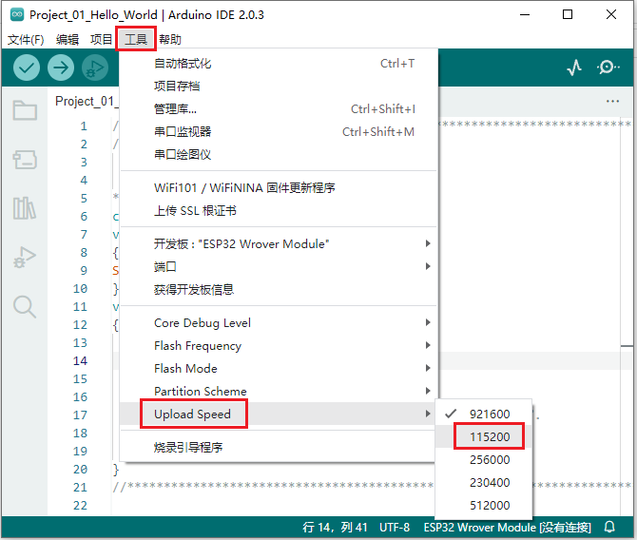
Task: Pick 256000 as upload speed
Action: point(489,459)
